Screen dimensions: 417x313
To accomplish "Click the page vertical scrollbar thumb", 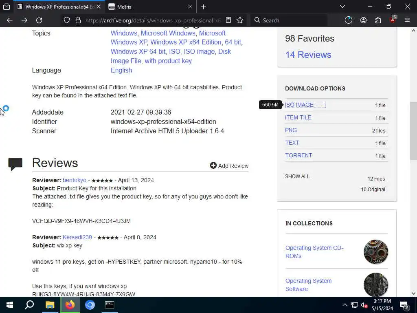I will pos(413,131).
